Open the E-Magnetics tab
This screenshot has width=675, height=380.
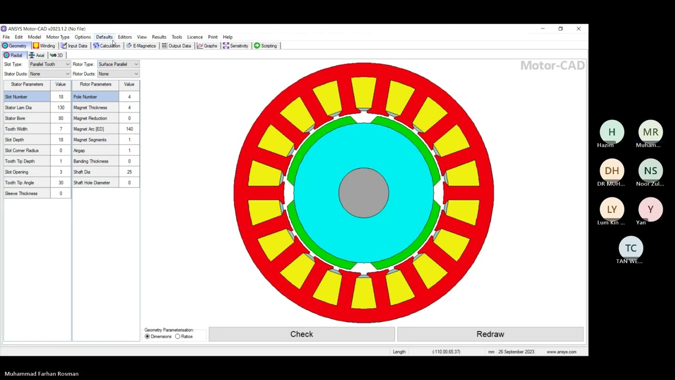pyautogui.click(x=141, y=46)
